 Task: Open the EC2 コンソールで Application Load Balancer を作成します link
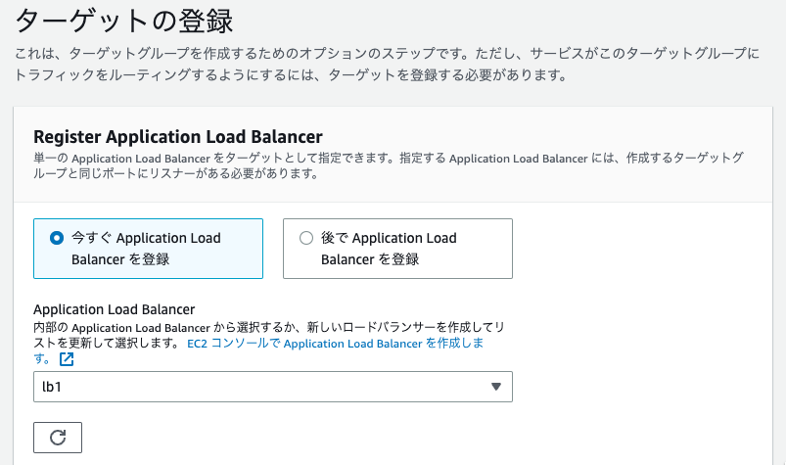(x=335, y=344)
